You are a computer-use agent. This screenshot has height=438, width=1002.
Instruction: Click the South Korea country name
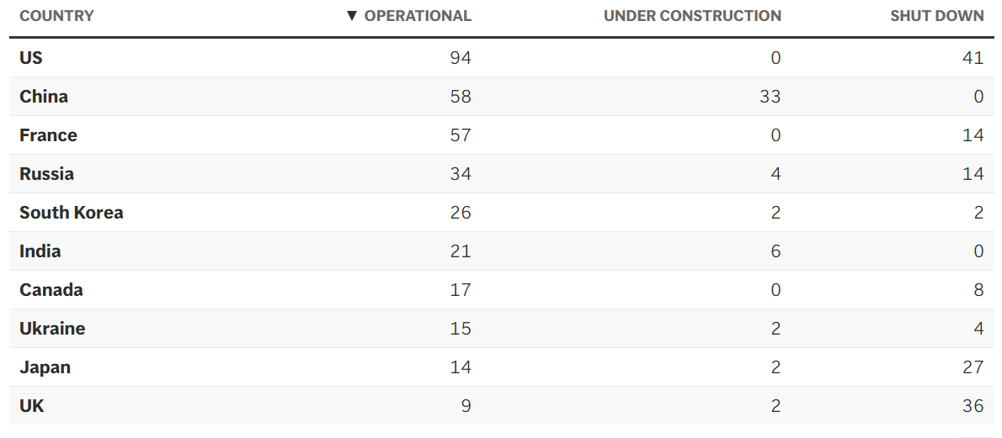coord(72,213)
